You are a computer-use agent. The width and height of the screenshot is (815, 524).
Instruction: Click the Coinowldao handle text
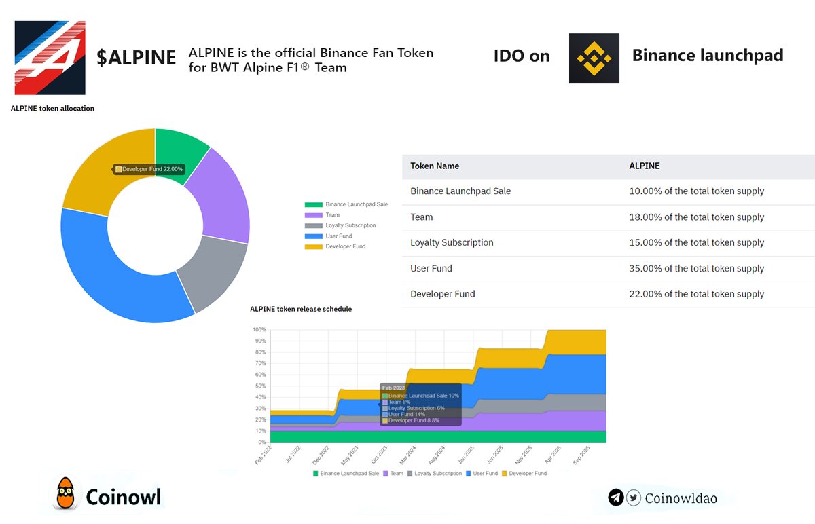[681, 498]
